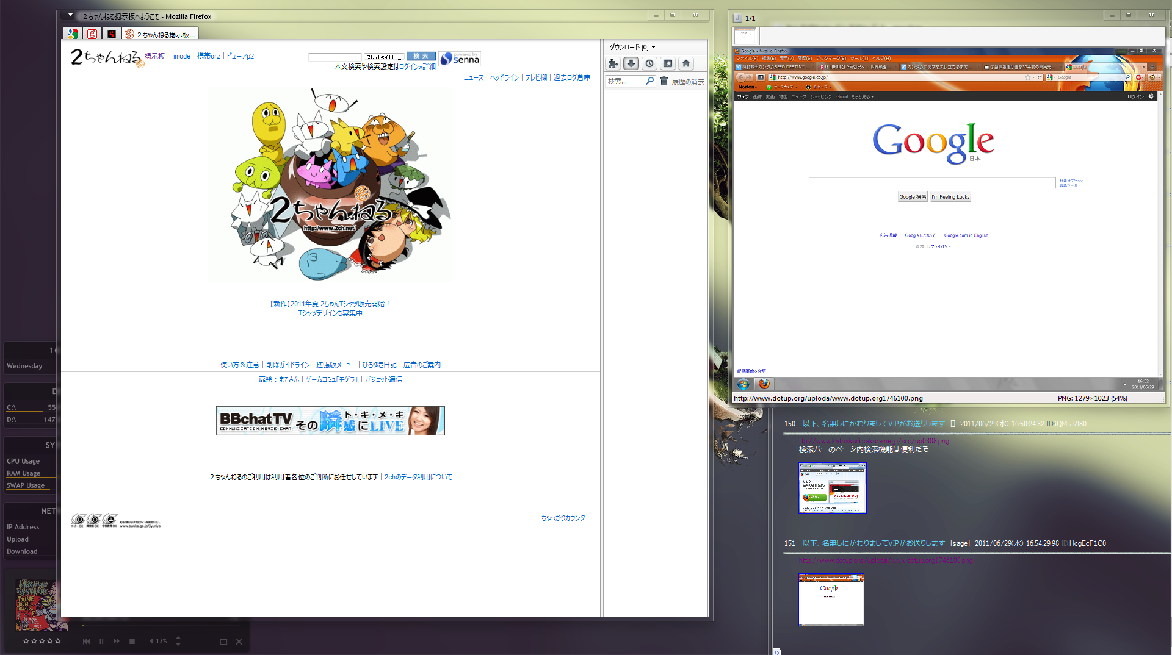Click the trash icon beside 履歴の消去

[664, 81]
